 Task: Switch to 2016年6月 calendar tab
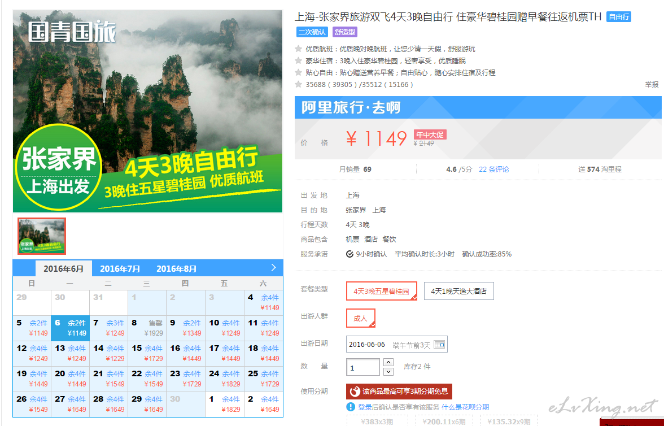coord(63,269)
